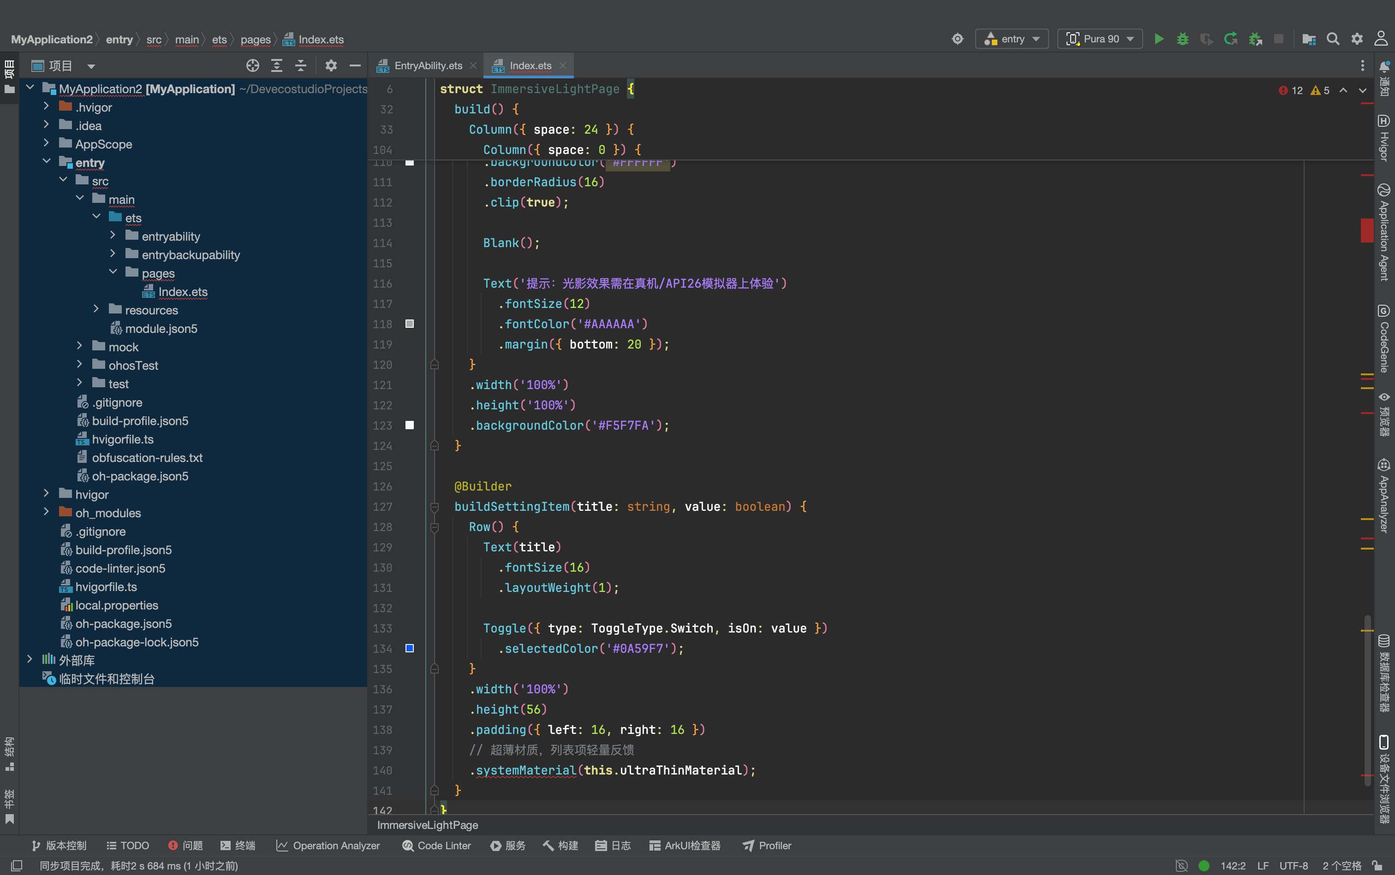The image size is (1395, 875).
Task: Open the Pura 90 device dropdown
Action: point(1100,39)
